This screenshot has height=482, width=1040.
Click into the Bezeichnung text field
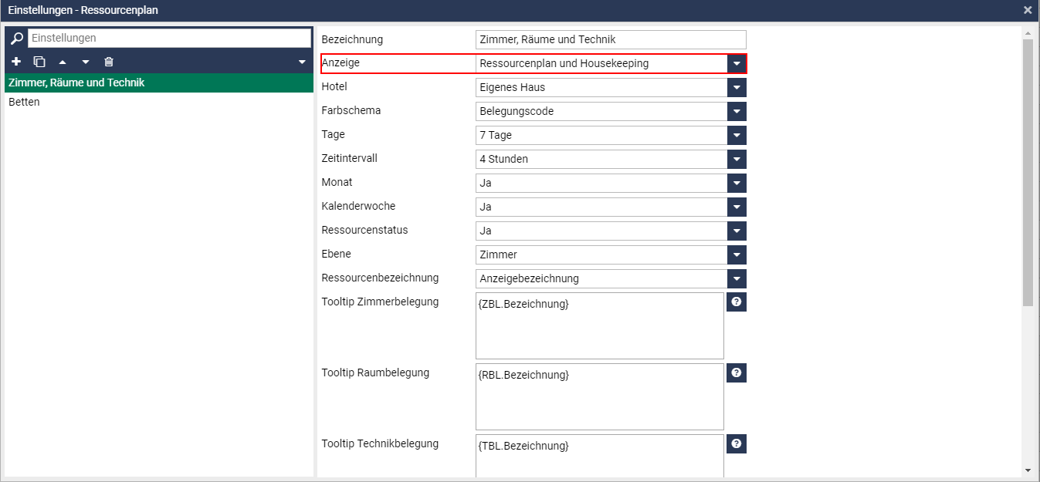[610, 39]
